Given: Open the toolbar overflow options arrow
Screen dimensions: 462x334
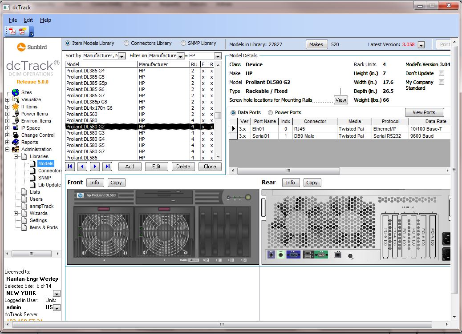Looking at the screenshot, I should 32,32.
